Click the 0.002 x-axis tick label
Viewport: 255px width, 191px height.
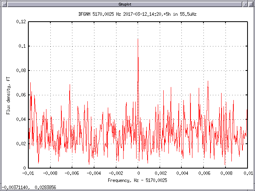pos(160,173)
